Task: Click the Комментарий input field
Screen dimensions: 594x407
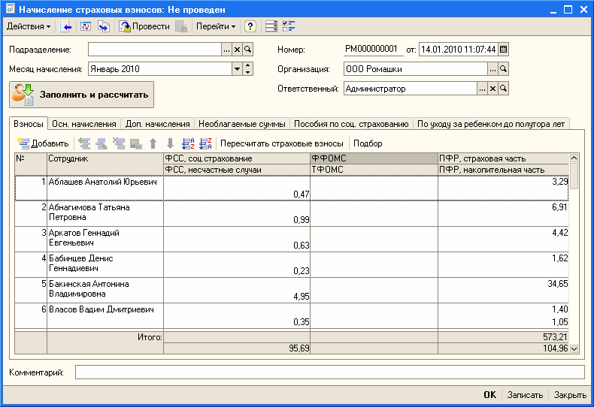Action: [x=329, y=372]
